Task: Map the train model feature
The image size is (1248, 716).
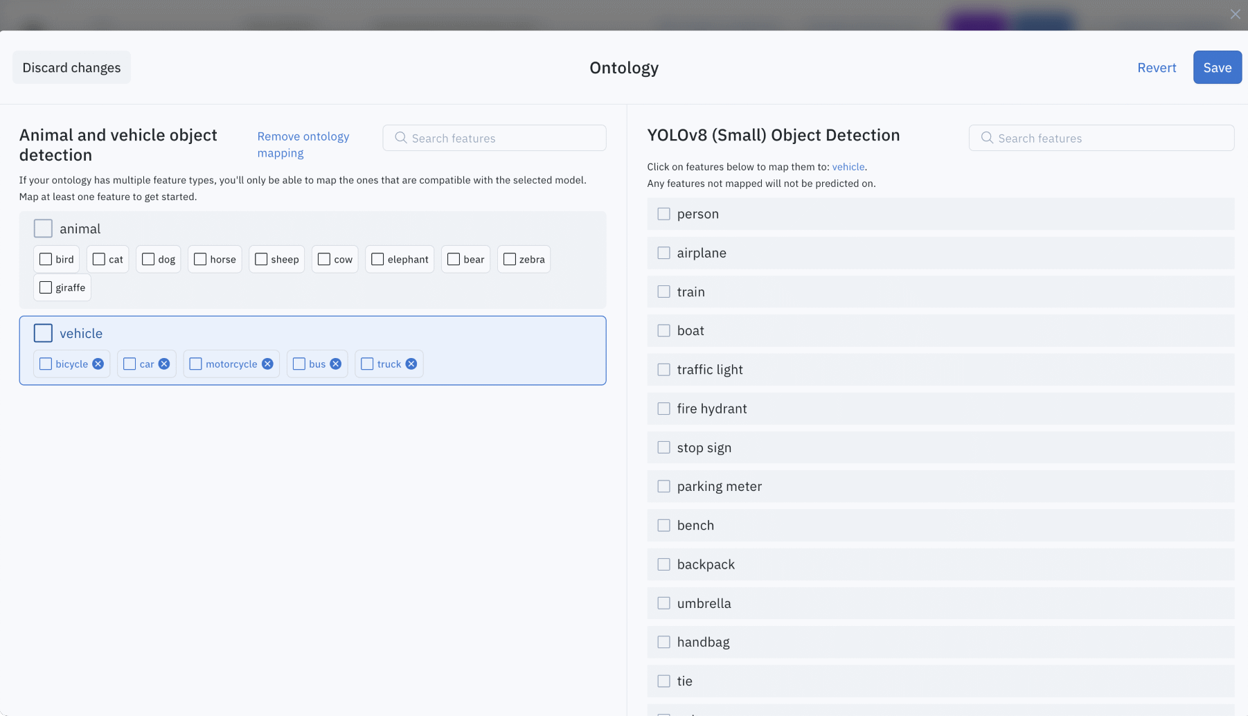Action: (x=941, y=292)
